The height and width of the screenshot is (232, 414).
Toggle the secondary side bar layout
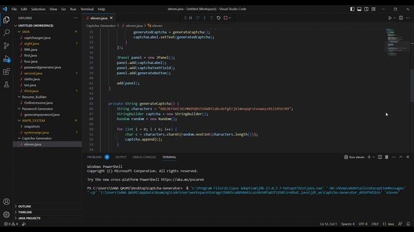click(366, 9)
